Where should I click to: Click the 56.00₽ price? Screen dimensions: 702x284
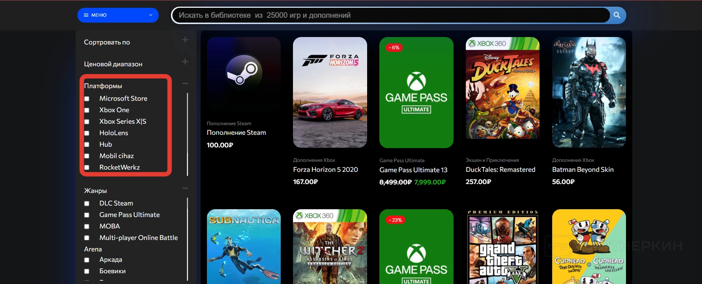pyautogui.click(x=563, y=182)
